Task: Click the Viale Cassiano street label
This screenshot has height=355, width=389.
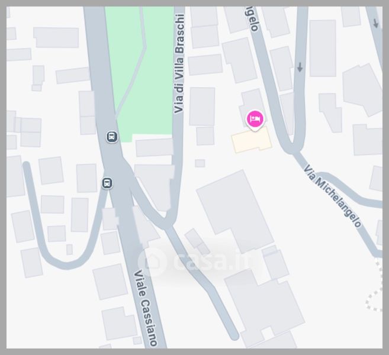Action: pyautogui.click(x=146, y=308)
